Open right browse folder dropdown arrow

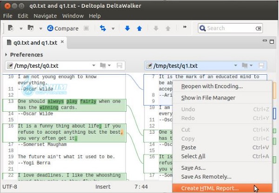[251, 65]
